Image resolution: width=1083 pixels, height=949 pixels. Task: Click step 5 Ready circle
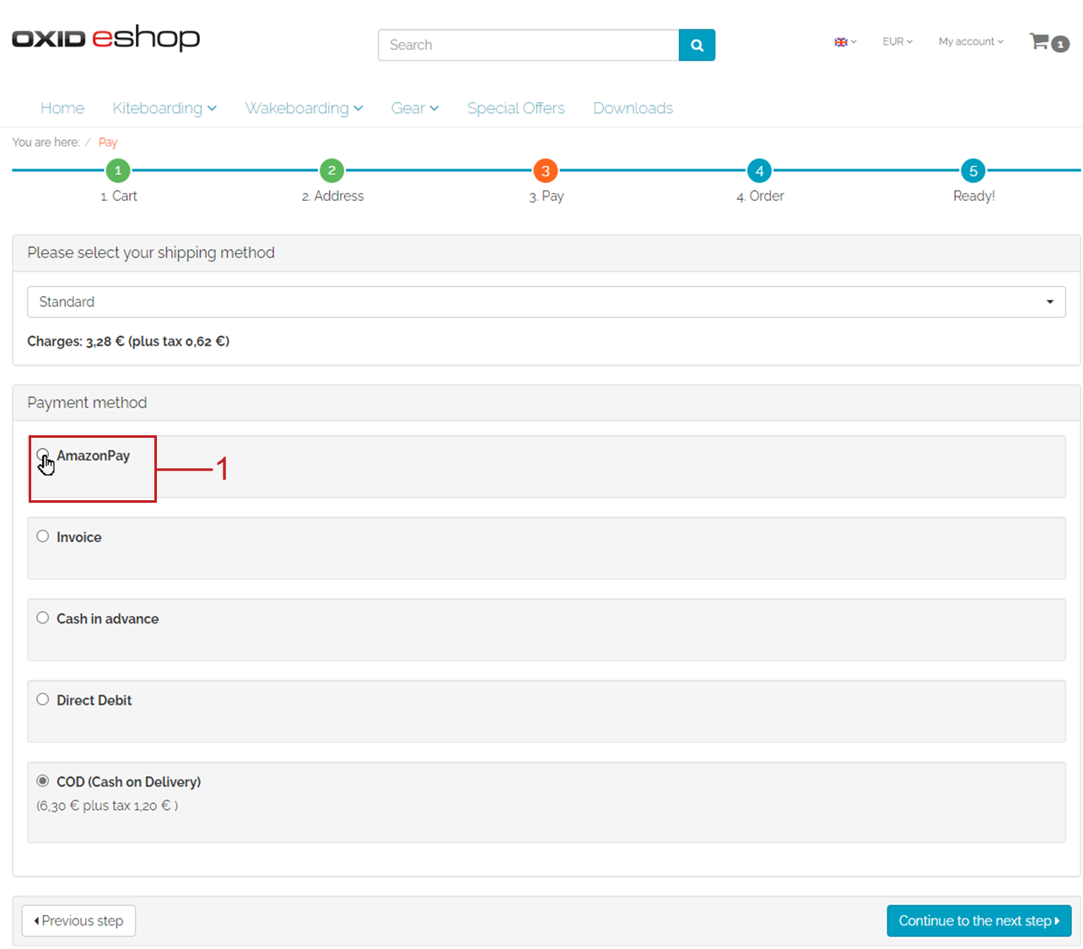pyautogui.click(x=973, y=170)
